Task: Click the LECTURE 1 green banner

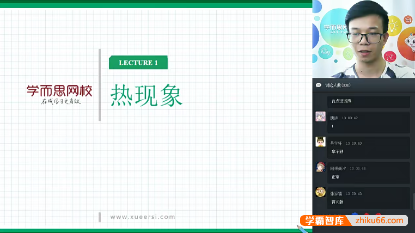Action: click(138, 63)
